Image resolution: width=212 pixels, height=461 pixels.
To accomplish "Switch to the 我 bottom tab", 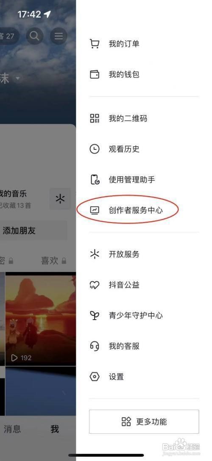I will point(55,429).
